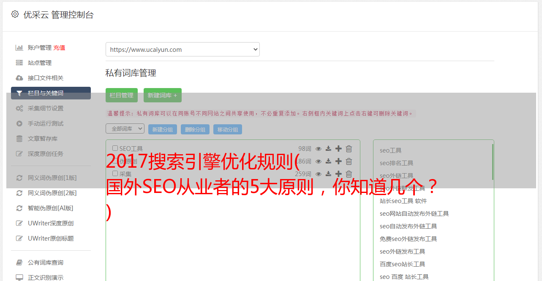
Task: View SEO工具 keywords with the eye icon
Action: tap(319, 148)
